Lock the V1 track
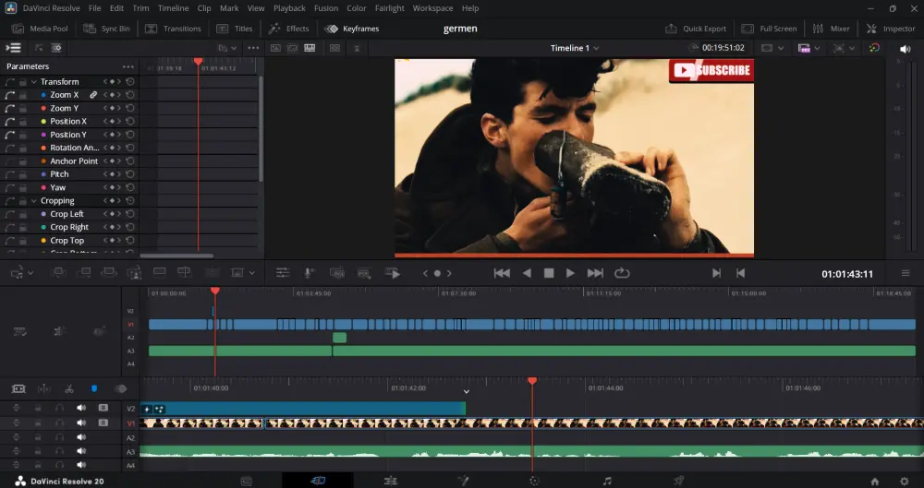Viewport: 924px width, 488px height. [x=38, y=423]
